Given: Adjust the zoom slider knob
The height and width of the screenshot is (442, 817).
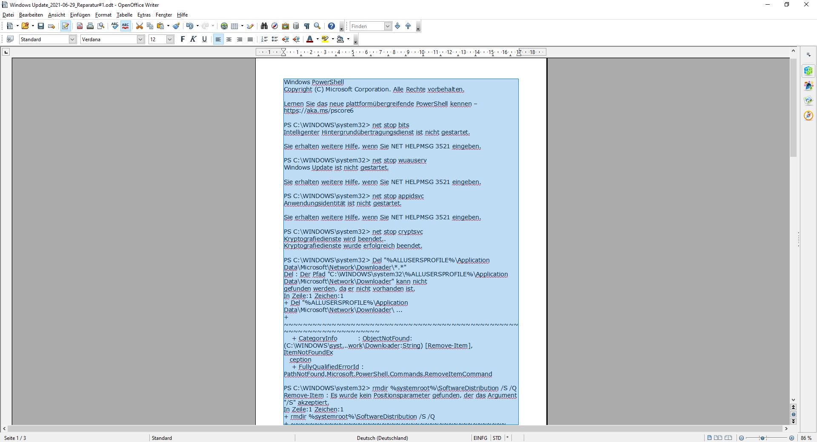Looking at the screenshot, I should click(763, 438).
